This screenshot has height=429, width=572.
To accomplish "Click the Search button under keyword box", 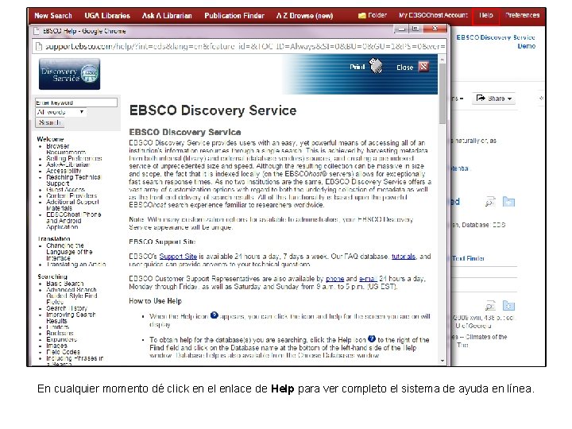I will (x=50, y=122).
